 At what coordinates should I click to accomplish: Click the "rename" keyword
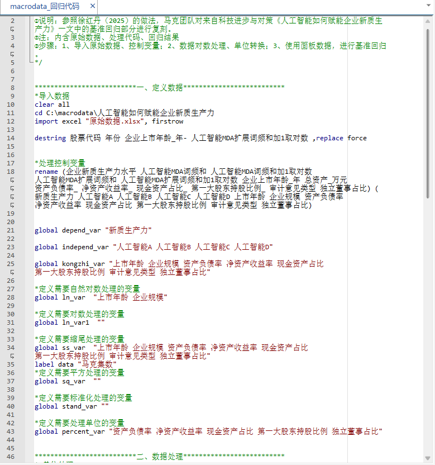click(46, 172)
